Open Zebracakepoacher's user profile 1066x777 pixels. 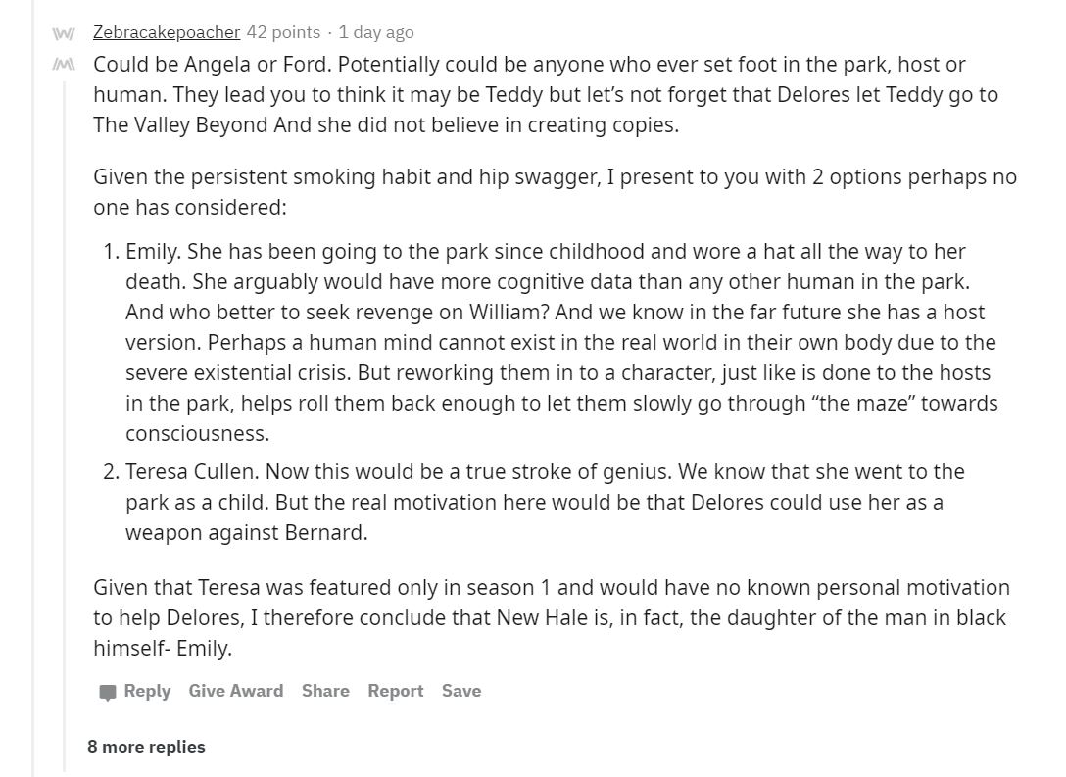click(167, 32)
